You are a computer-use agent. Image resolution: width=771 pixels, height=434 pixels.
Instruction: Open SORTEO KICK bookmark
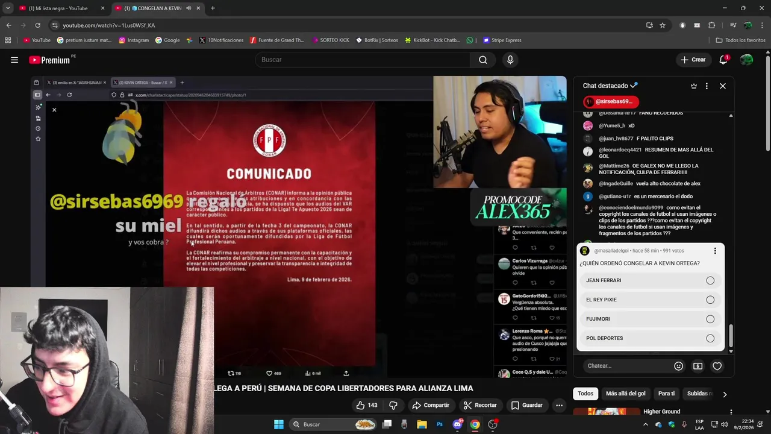point(331,40)
